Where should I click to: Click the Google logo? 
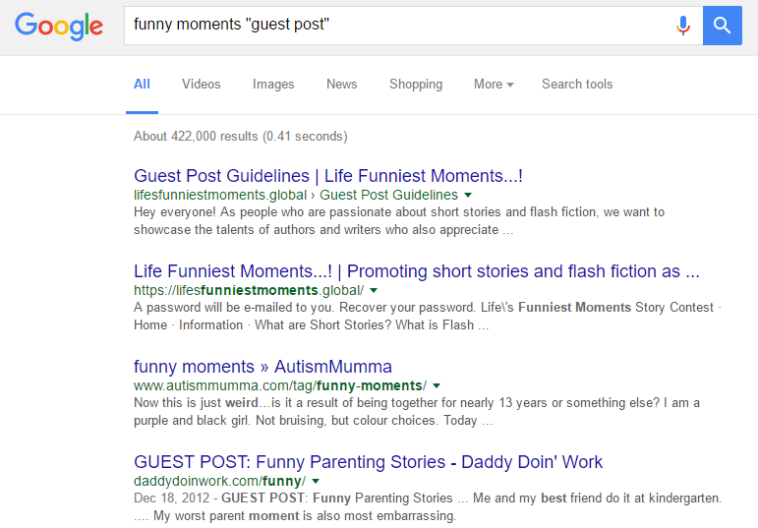(x=58, y=26)
